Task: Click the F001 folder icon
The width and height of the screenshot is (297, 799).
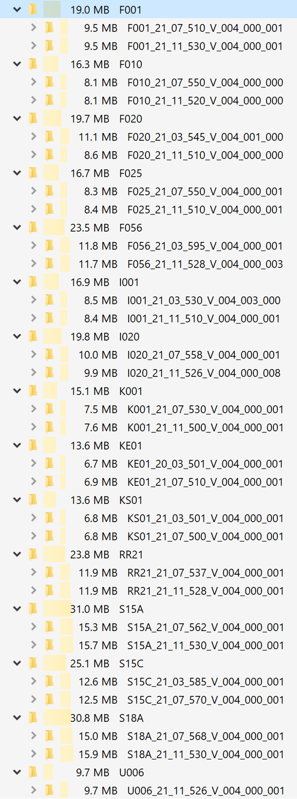Action: point(32,9)
